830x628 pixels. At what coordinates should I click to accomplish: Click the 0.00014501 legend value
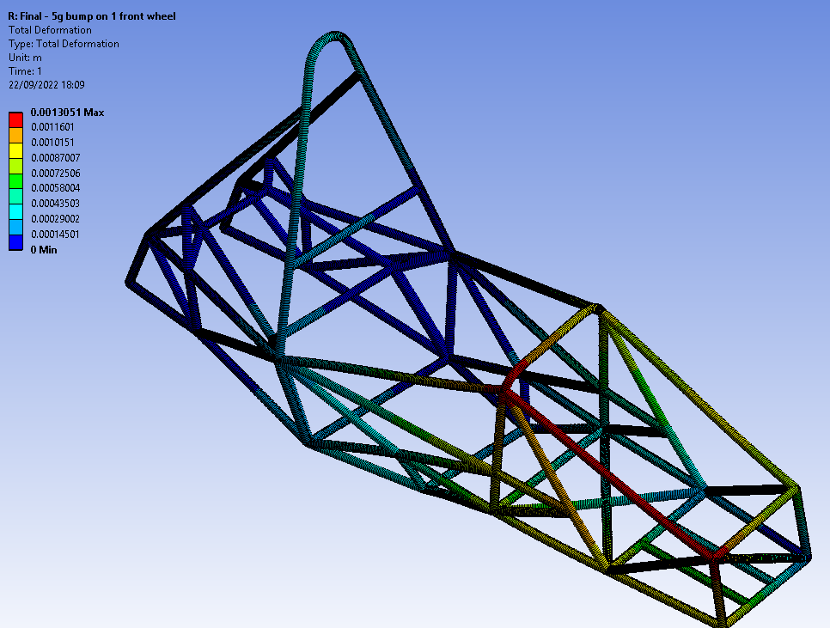point(56,234)
